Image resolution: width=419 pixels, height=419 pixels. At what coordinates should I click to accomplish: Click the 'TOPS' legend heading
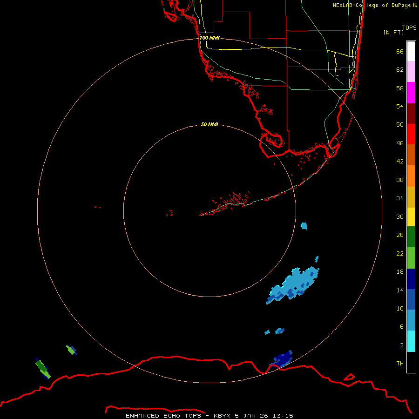[409, 28]
